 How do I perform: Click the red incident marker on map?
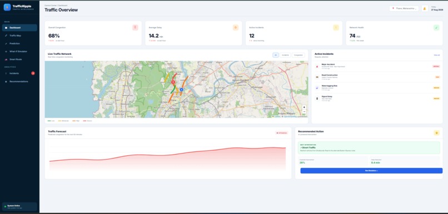click(173, 82)
